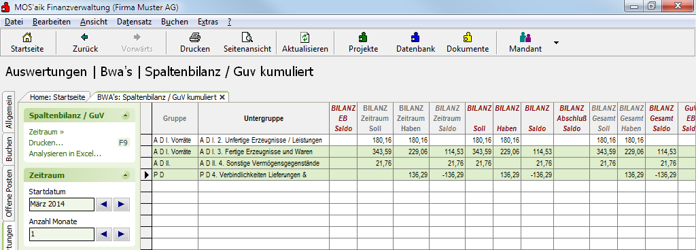Click Analysieren in Excel… link
Image resolution: width=696 pixels, height=250 pixels.
65,154
